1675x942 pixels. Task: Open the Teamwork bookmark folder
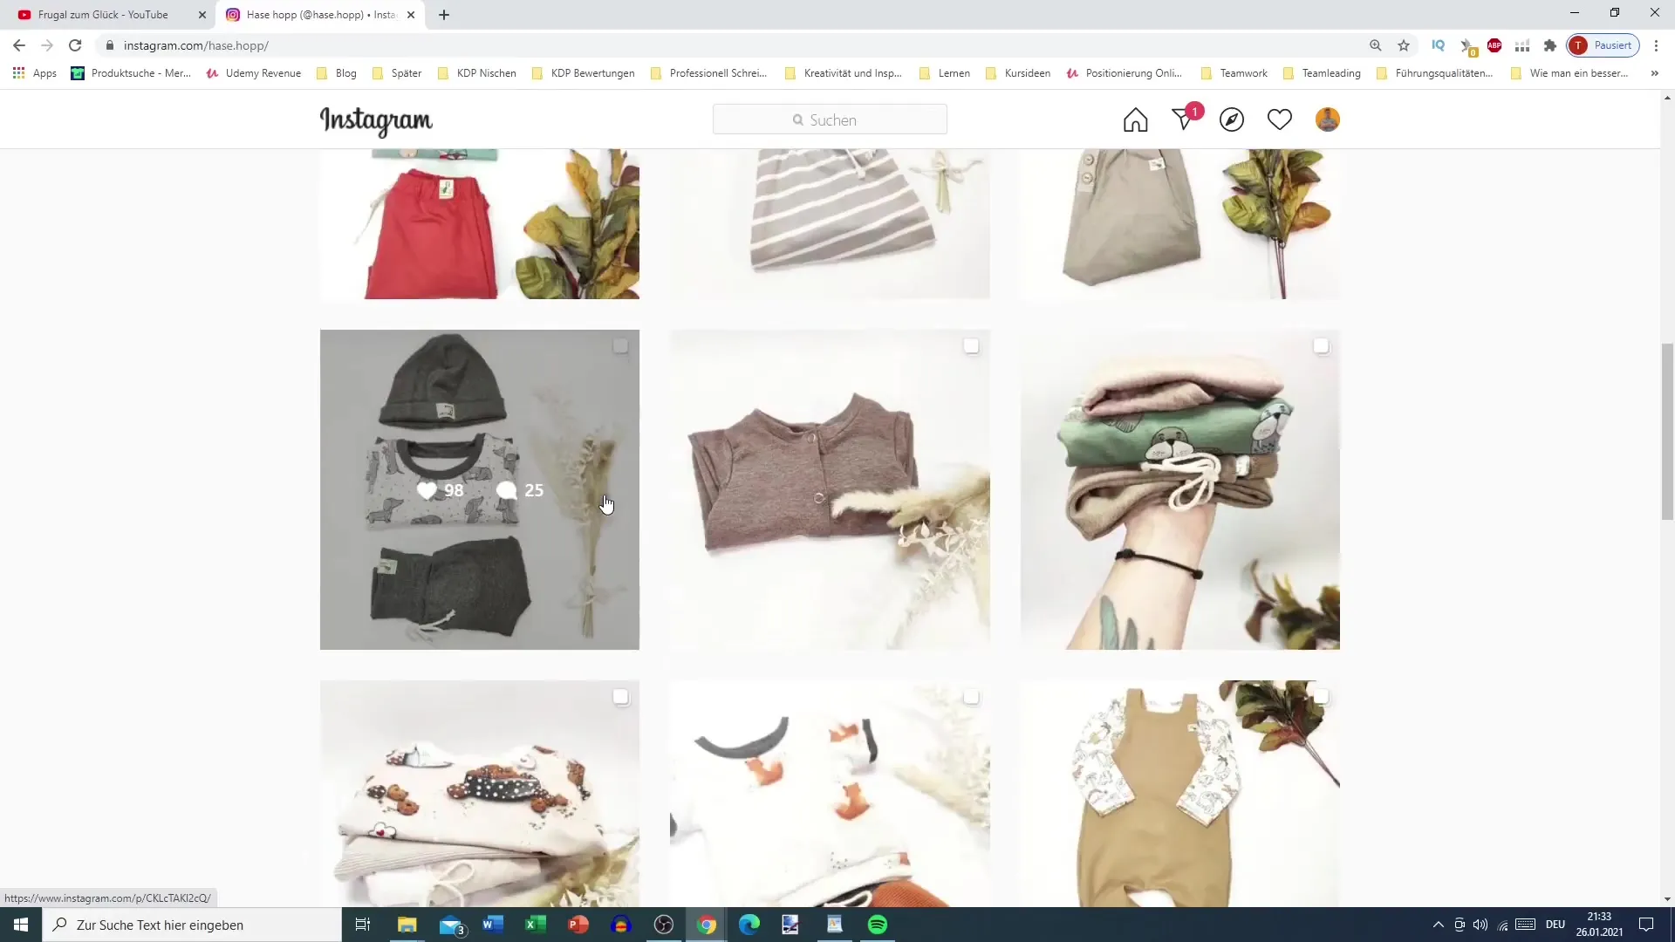[x=1234, y=73]
